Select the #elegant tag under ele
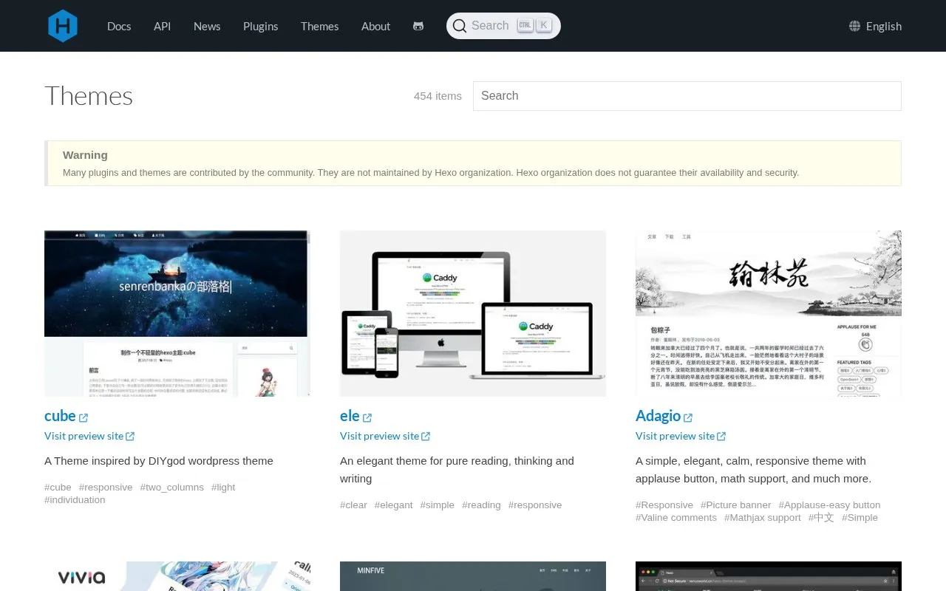This screenshot has height=591, width=946. click(394, 505)
